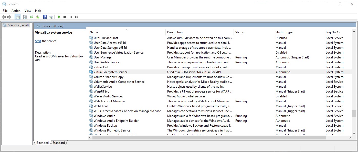Select the VirtualBox system service gear icon

(x=91, y=72)
